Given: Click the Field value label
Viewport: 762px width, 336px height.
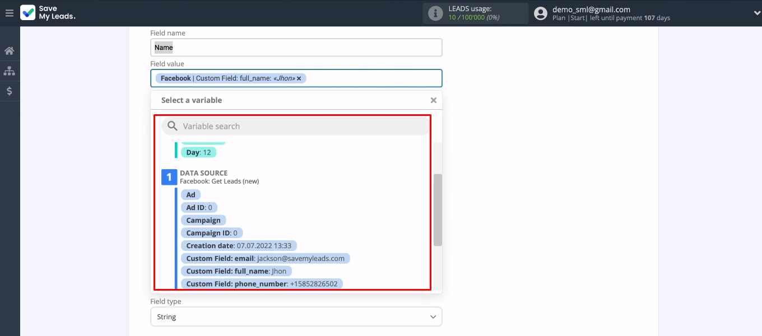Looking at the screenshot, I should [167, 64].
